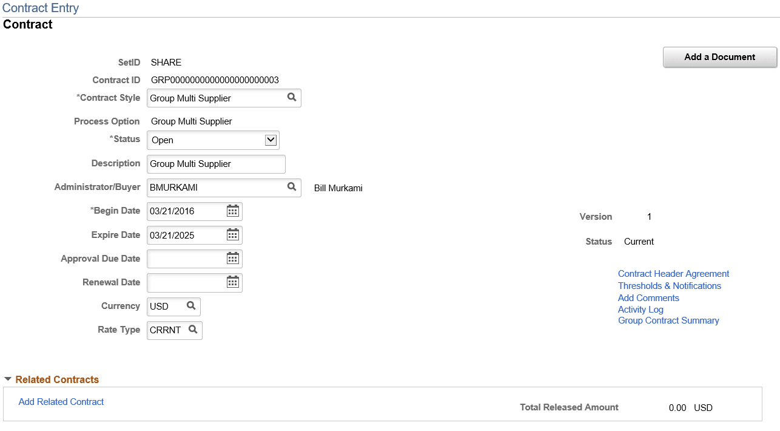Open the Currency code lookup

point(192,307)
